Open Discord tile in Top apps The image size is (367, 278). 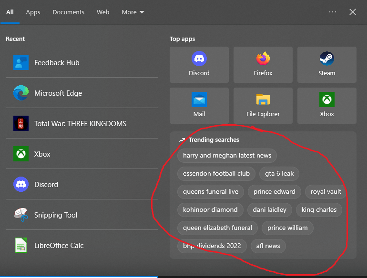click(199, 65)
